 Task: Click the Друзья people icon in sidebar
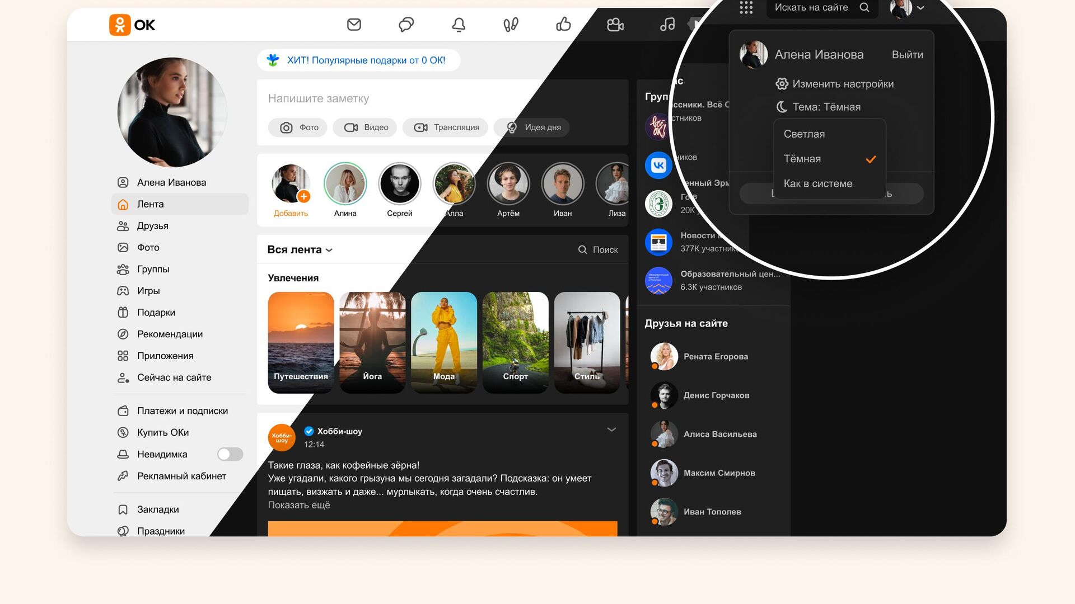123,226
